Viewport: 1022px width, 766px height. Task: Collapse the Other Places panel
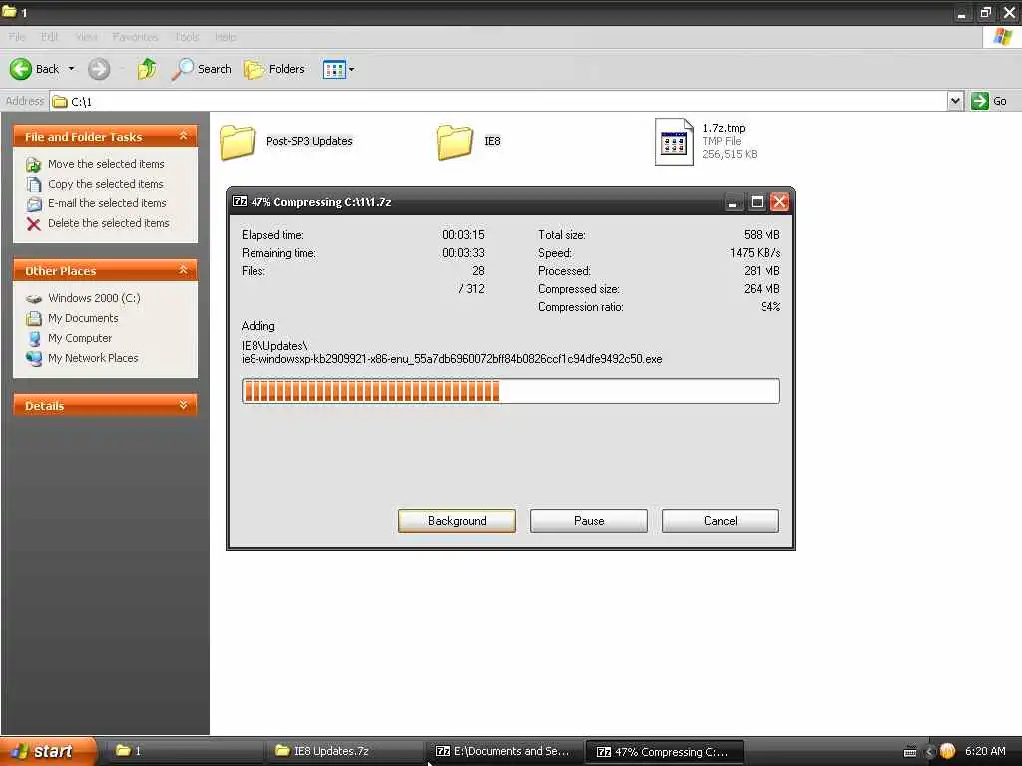point(184,270)
